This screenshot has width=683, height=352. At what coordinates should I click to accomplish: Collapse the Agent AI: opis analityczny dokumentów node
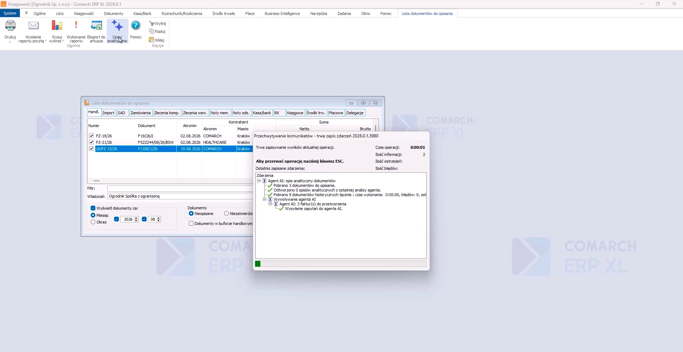pyautogui.click(x=259, y=181)
